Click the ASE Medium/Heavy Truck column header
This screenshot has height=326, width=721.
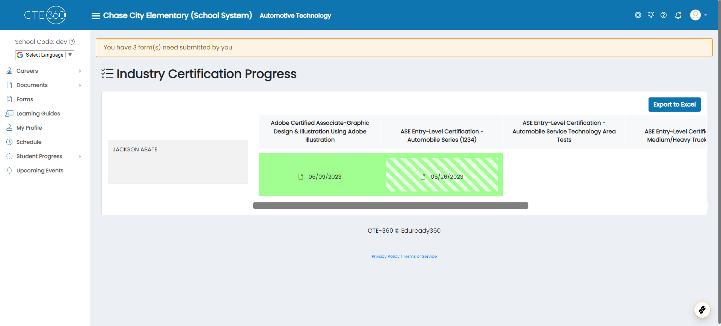tap(666, 132)
